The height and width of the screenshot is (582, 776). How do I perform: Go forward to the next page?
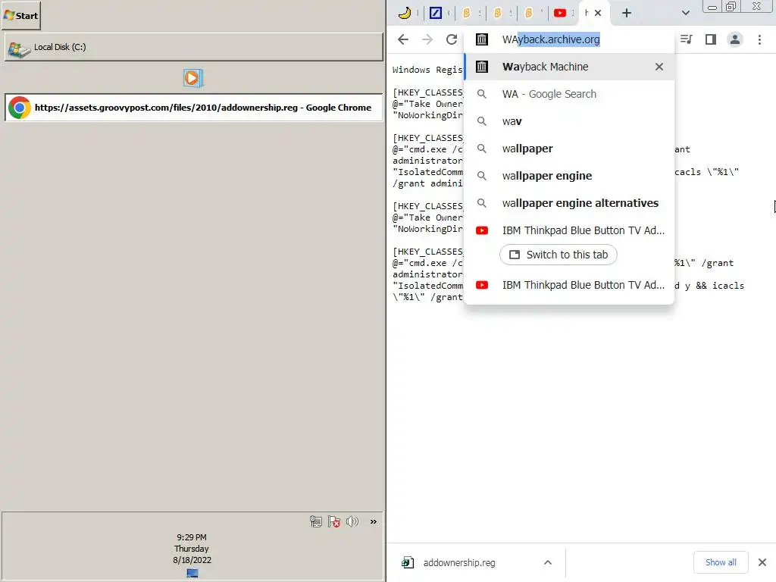pos(427,39)
